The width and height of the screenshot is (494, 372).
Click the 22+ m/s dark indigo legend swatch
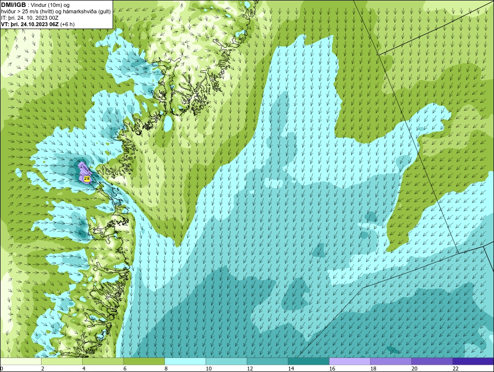[x=473, y=361]
